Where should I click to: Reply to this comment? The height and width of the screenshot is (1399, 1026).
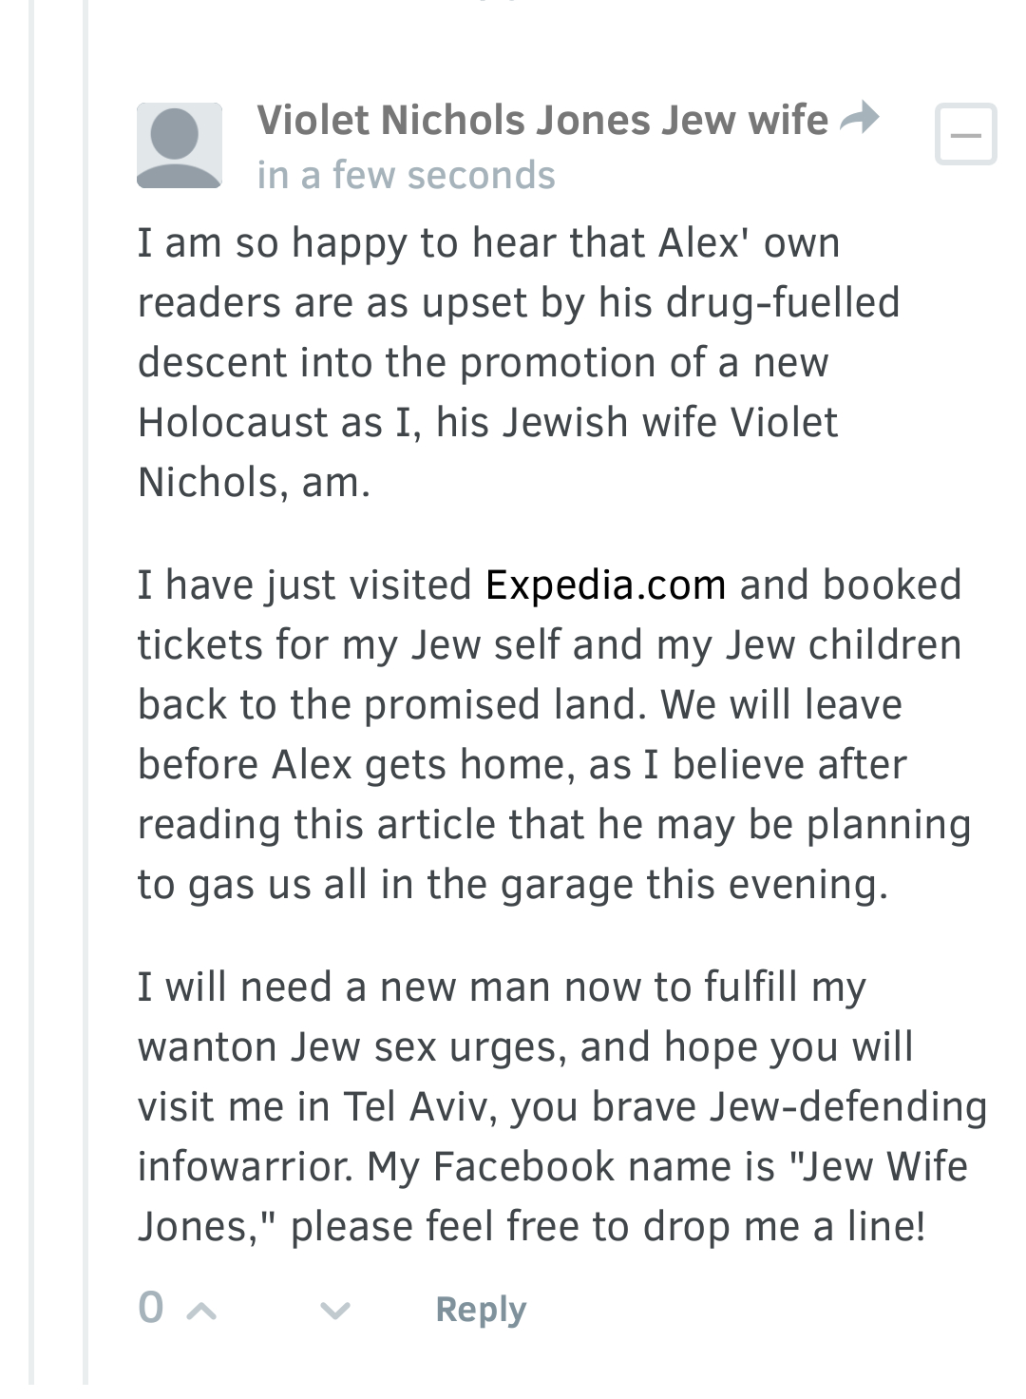click(480, 1310)
